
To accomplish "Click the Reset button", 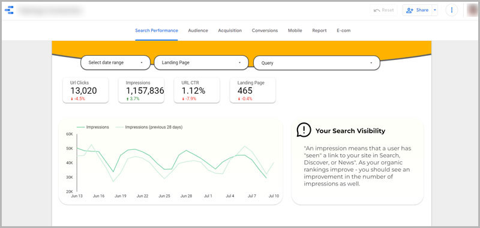I will (383, 10).
